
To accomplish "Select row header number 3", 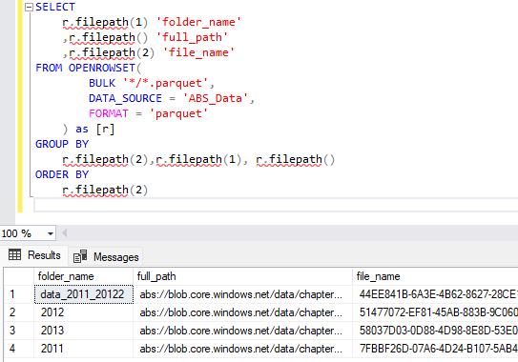I will click(x=19, y=331).
